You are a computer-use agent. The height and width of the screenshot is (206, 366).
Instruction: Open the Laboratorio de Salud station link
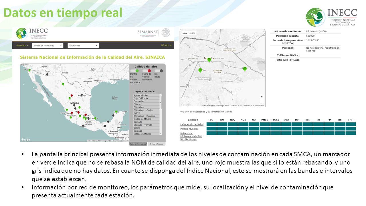coord(192,124)
